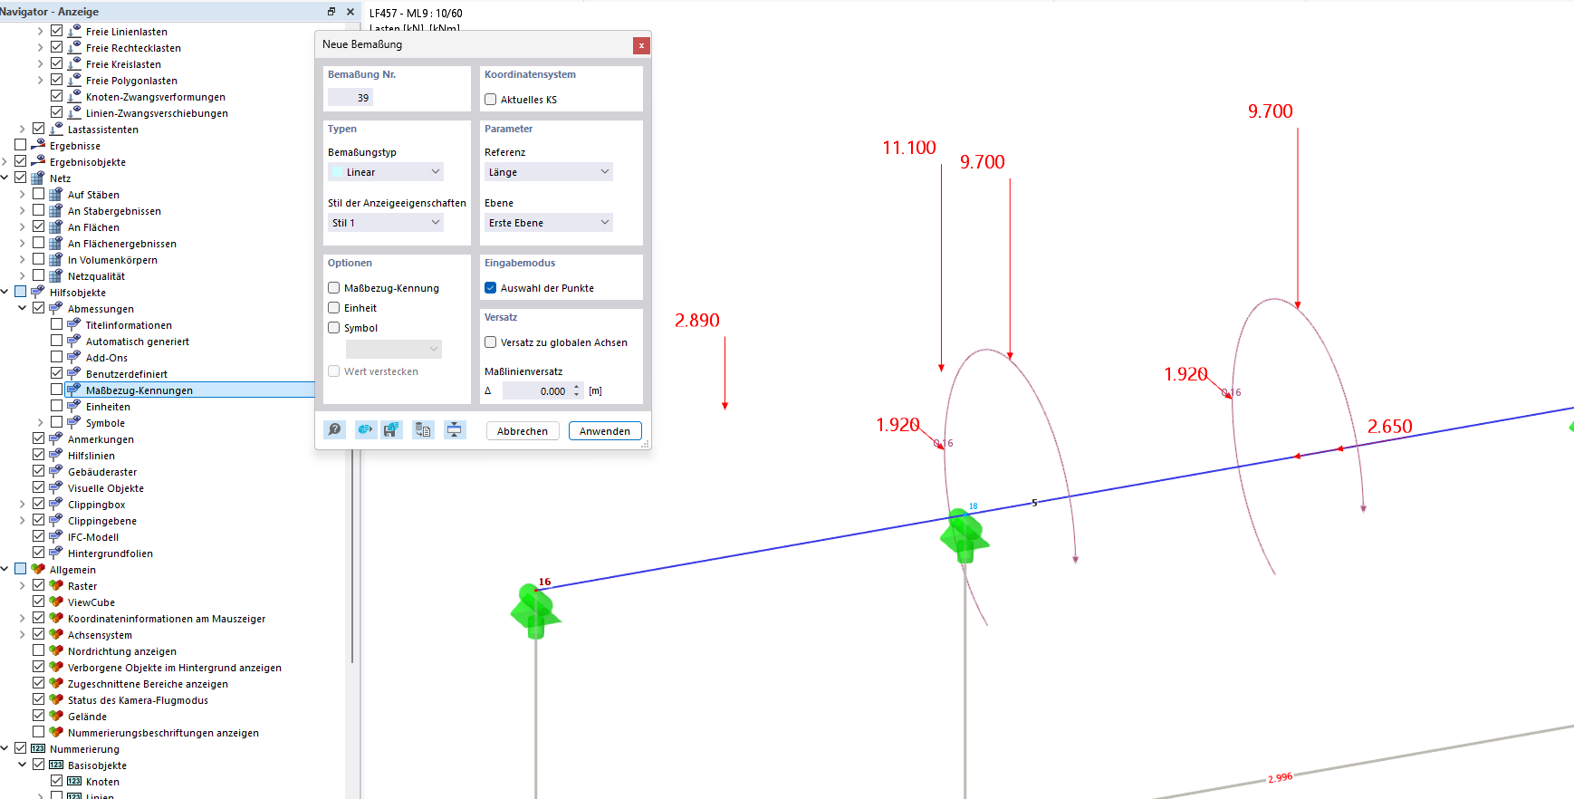Viewport: 1574px width, 799px height.
Task: Click the Gebäuderaster tree item icon
Action: point(56,471)
